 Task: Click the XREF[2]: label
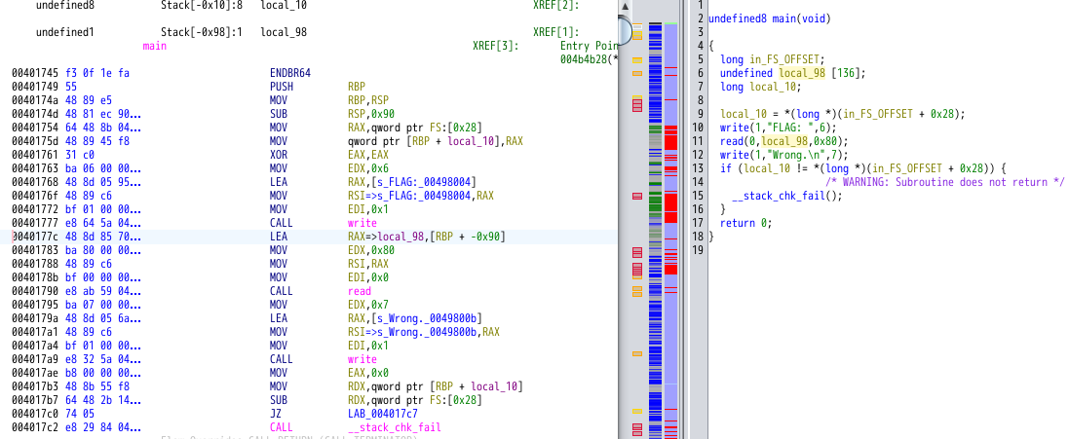(x=556, y=6)
